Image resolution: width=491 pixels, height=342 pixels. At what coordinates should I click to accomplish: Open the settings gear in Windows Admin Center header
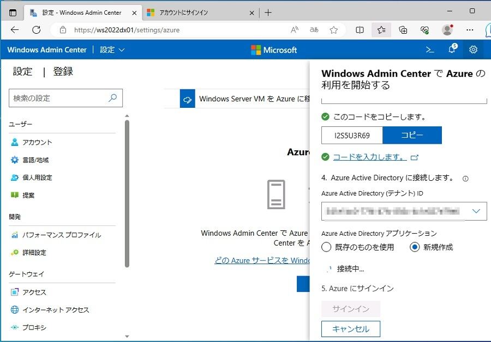point(473,50)
